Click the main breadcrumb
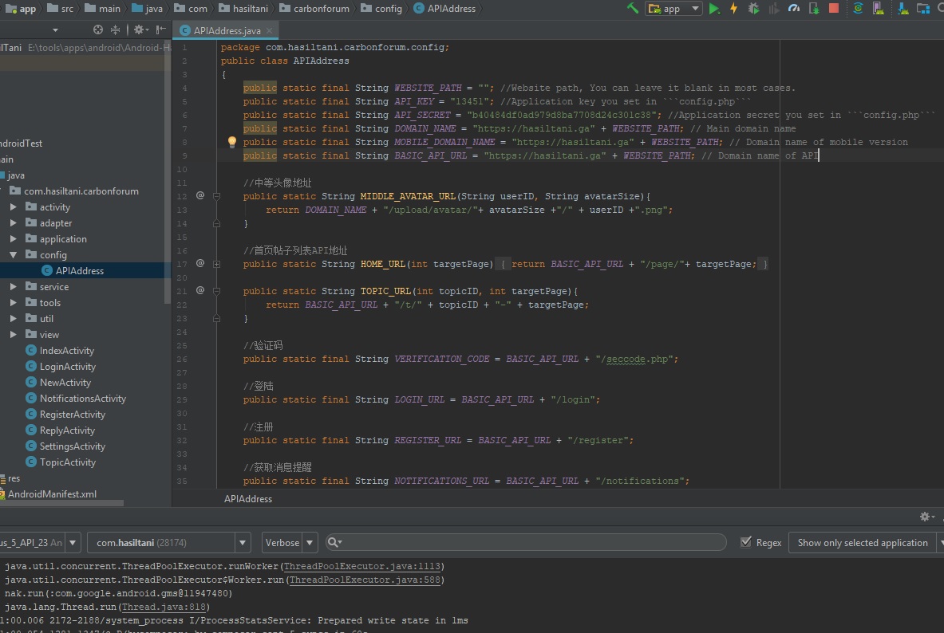This screenshot has height=633, width=944. tap(102, 9)
